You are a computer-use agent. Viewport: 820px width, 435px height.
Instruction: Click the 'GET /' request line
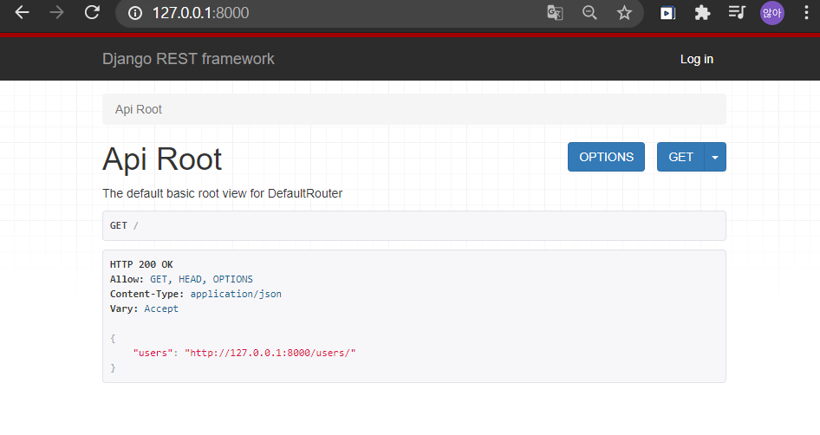[124, 225]
